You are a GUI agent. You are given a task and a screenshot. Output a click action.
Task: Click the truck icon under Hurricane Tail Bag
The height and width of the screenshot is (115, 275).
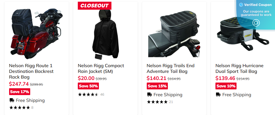coord(218,95)
